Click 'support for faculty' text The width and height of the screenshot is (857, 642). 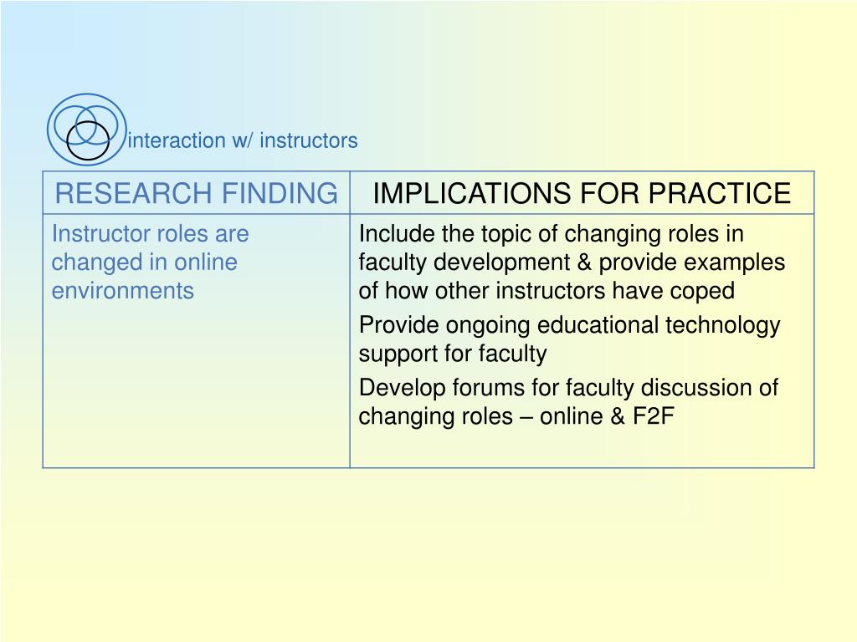(453, 354)
